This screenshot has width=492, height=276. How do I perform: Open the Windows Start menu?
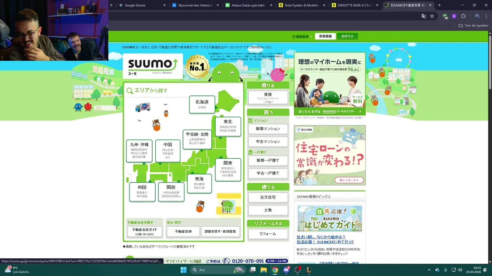(x=183, y=270)
